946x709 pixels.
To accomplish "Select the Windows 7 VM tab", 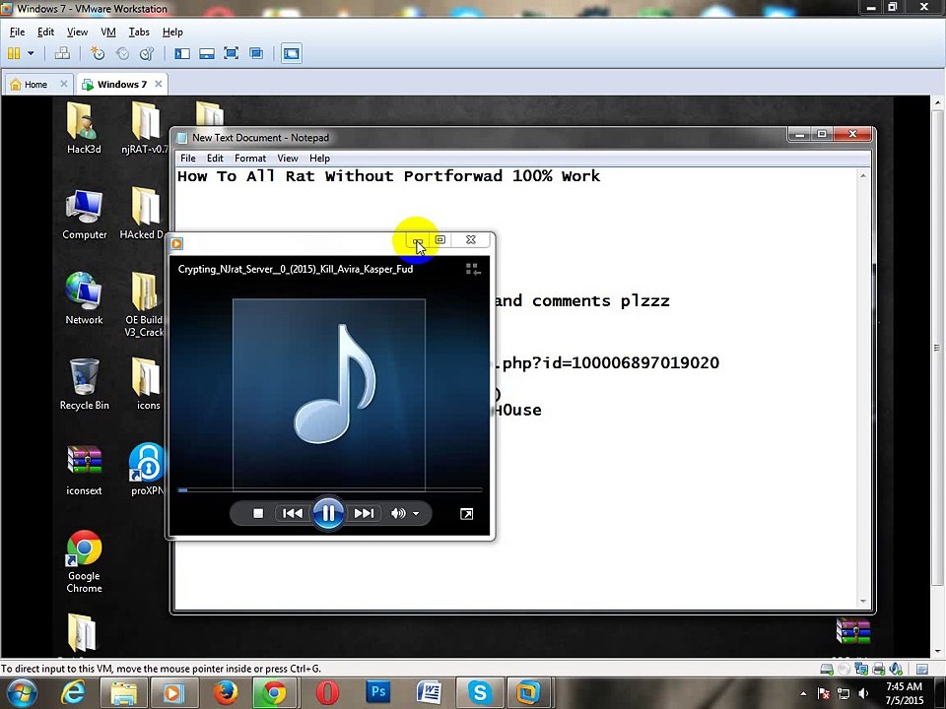I will pyautogui.click(x=121, y=85).
